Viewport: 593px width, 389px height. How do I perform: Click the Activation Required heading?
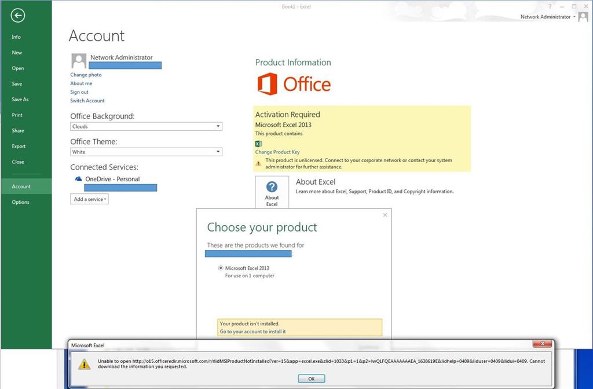tap(288, 115)
